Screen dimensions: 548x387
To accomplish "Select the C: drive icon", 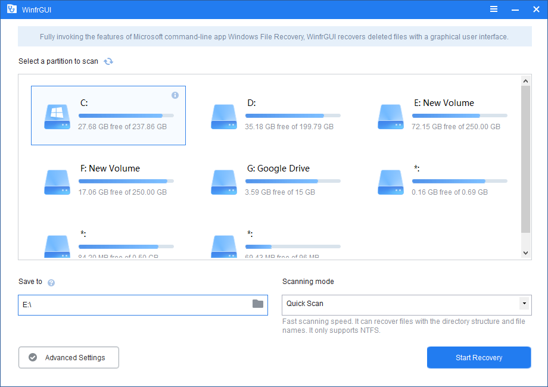I will click(x=57, y=117).
